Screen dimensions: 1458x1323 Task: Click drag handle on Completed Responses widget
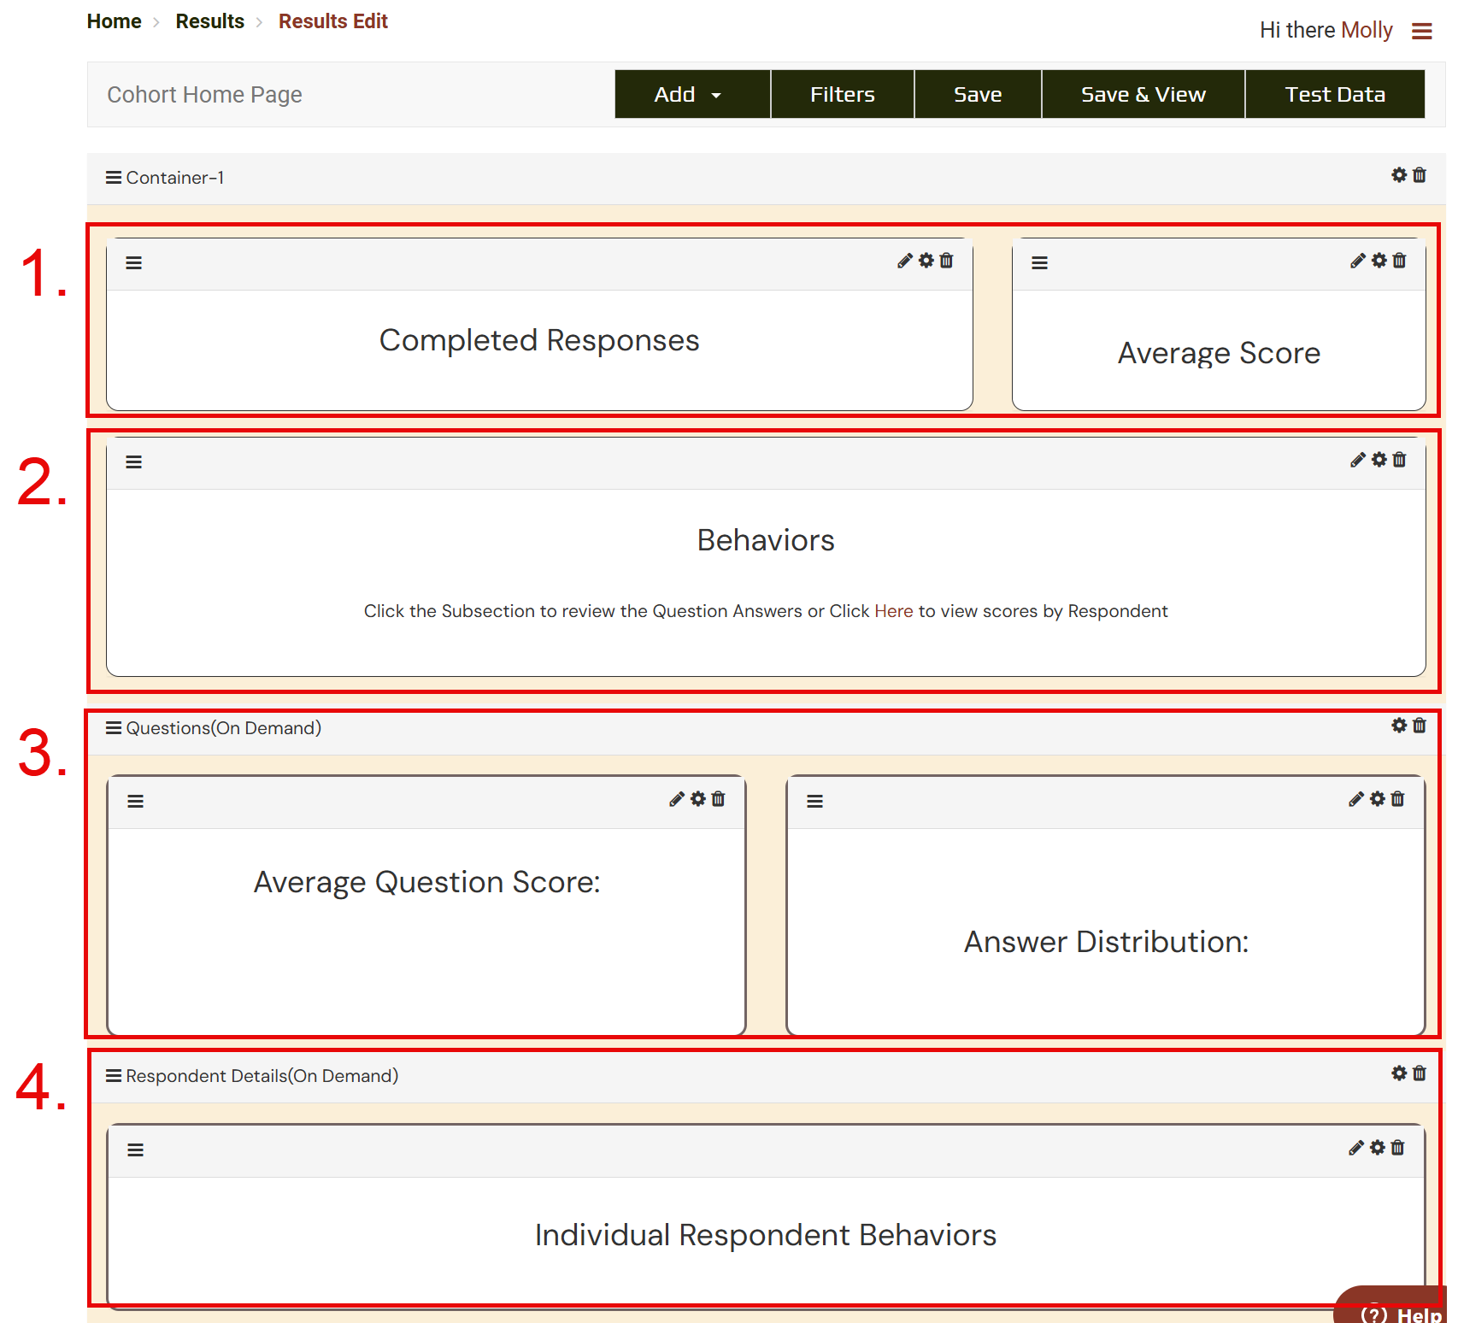pos(134,263)
